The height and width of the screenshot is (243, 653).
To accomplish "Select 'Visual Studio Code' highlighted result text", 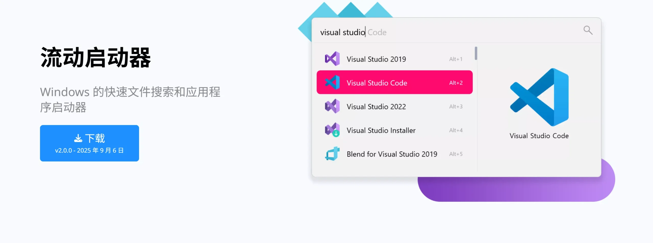I will tap(377, 83).
